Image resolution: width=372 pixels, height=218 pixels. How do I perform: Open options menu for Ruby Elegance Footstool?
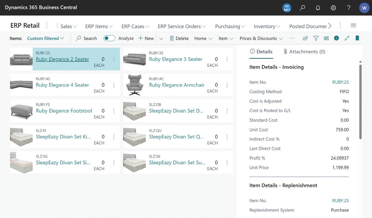coord(114,111)
